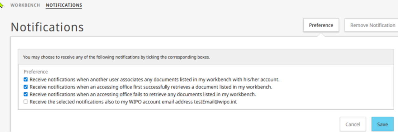Click the 'another user associates any documents' label text
The height and width of the screenshot is (132, 398).
click(154, 79)
